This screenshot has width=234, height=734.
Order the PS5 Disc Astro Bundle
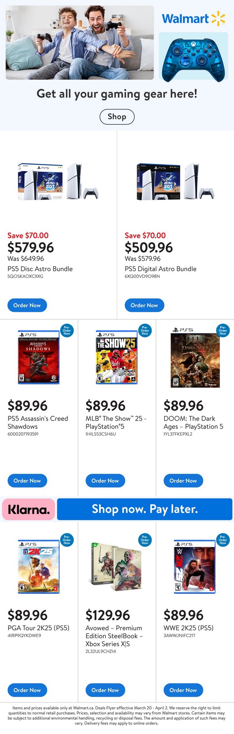(x=27, y=305)
